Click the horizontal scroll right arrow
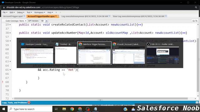This screenshot has height=112, width=200. click(195, 99)
